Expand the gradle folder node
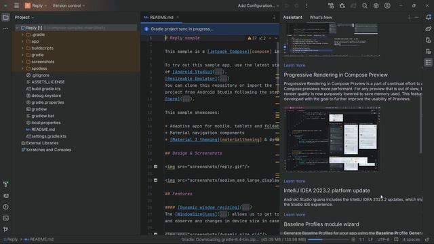The width and height of the screenshot is (434, 244). tap(22, 55)
